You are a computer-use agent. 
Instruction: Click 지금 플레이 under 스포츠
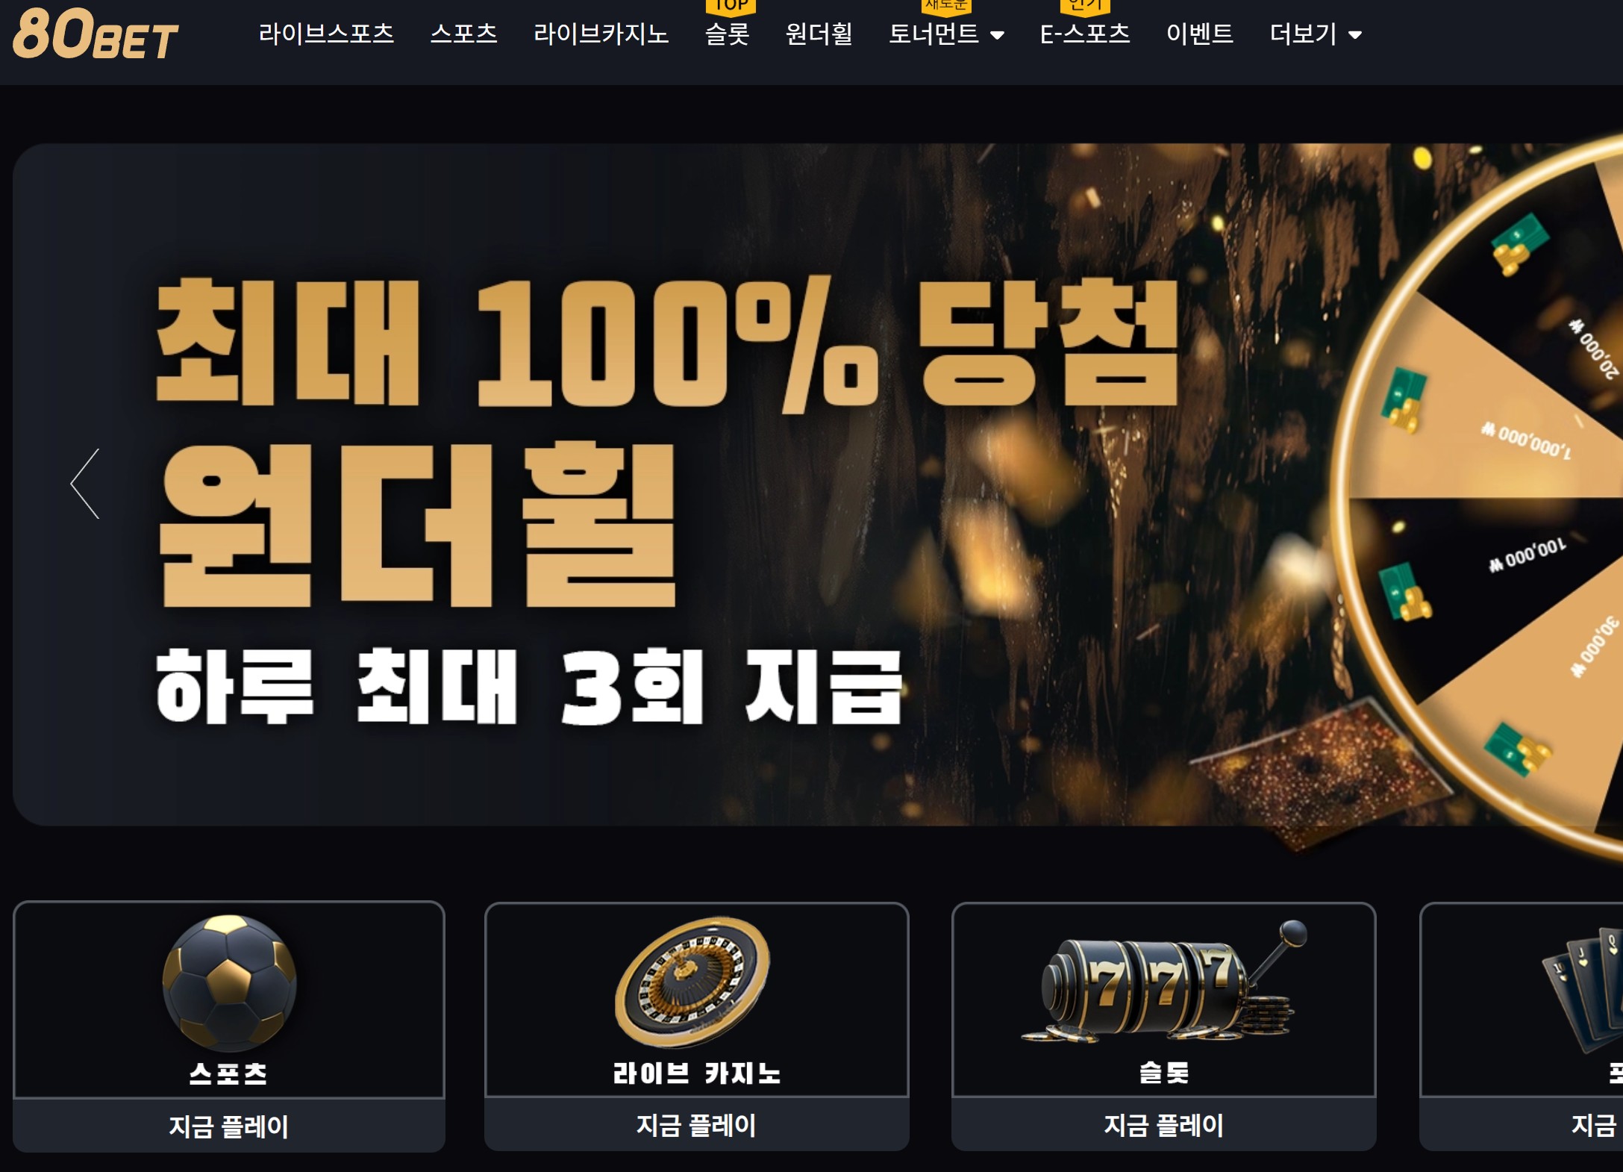[229, 1126]
